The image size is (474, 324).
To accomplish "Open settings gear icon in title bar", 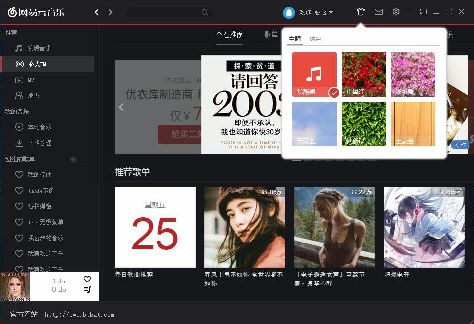I will (x=396, y=12).
